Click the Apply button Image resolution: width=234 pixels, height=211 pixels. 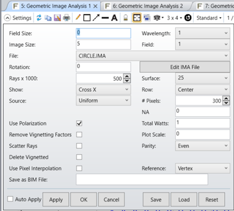(x=56, y=199)
